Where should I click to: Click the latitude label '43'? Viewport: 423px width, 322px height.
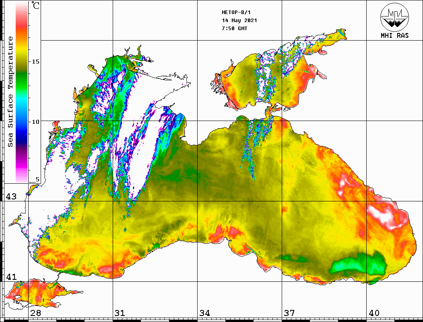[x=11, y=197]
